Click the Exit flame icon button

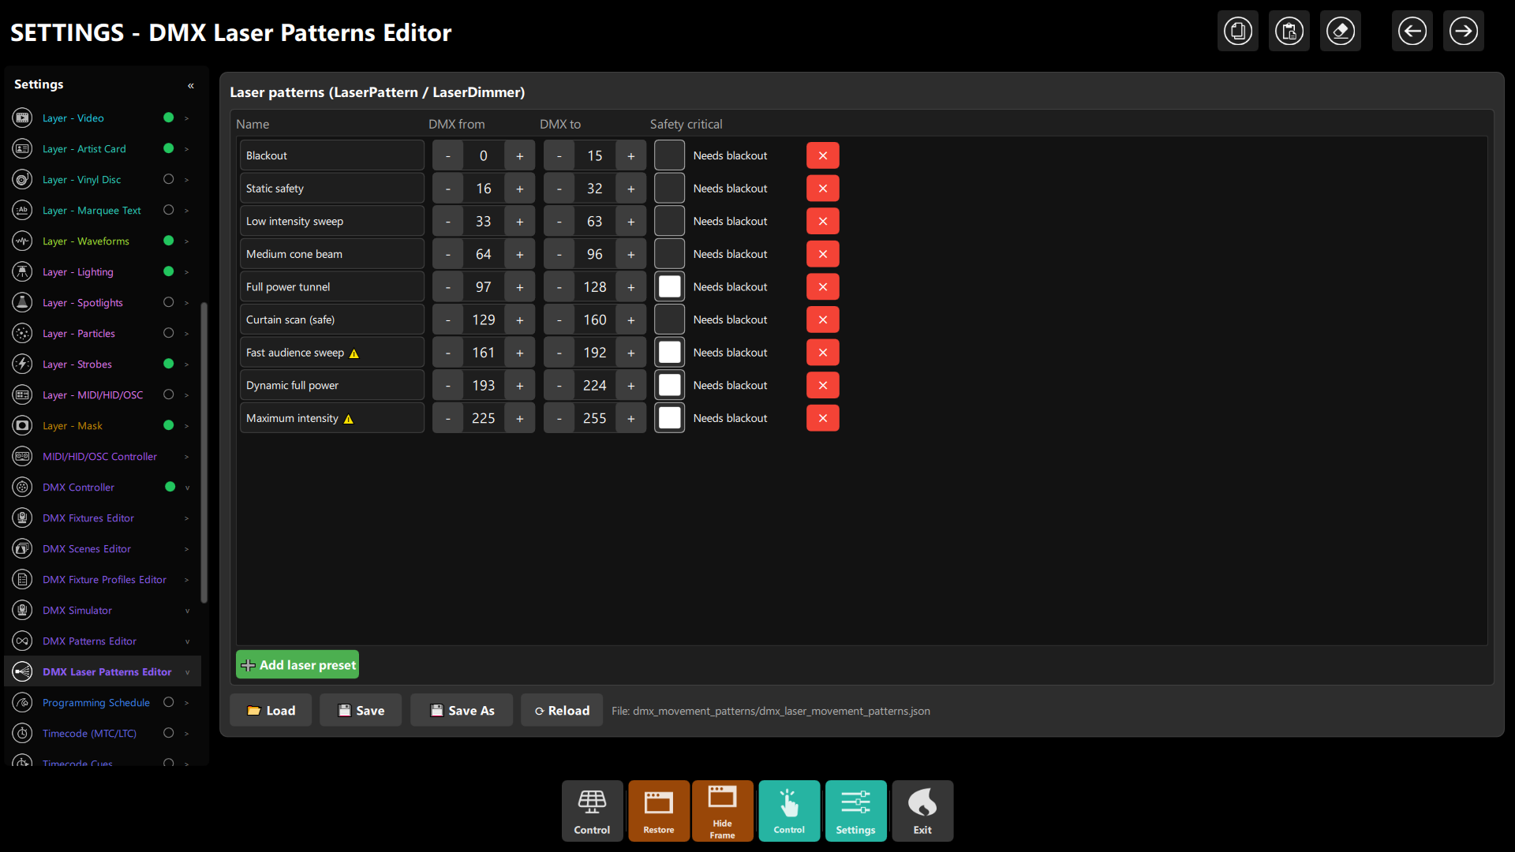pos(922,811)
